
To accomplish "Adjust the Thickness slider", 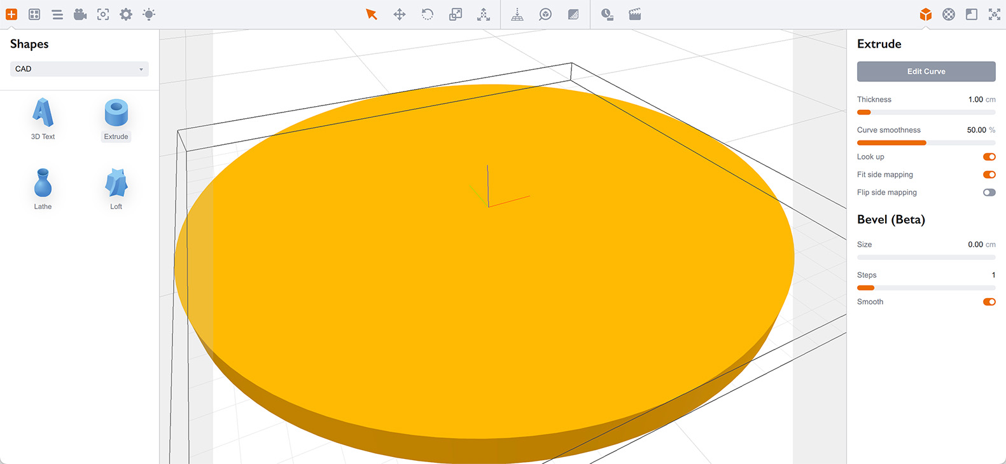I will point(926,113).
